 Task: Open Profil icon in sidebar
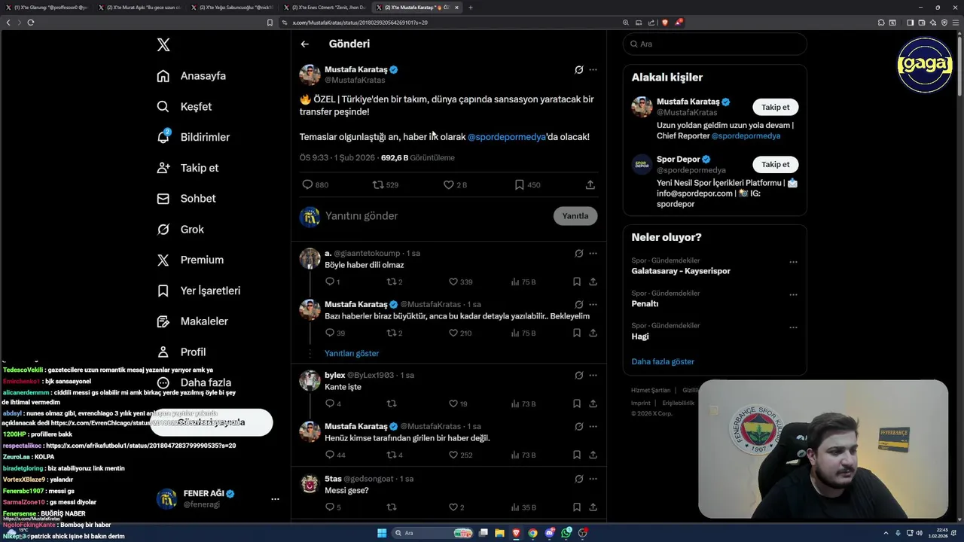click(163, 352)
